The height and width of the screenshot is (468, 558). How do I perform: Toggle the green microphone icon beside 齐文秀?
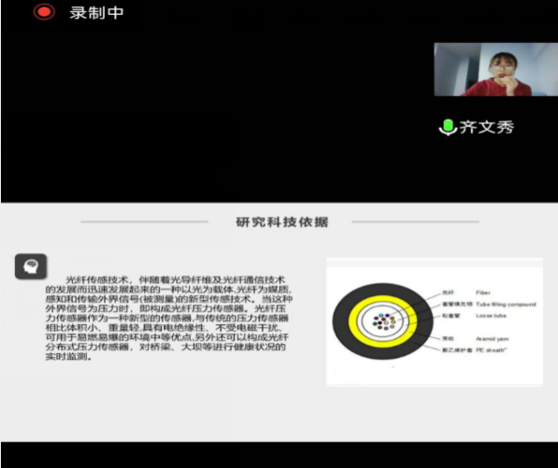pos(448,127)
